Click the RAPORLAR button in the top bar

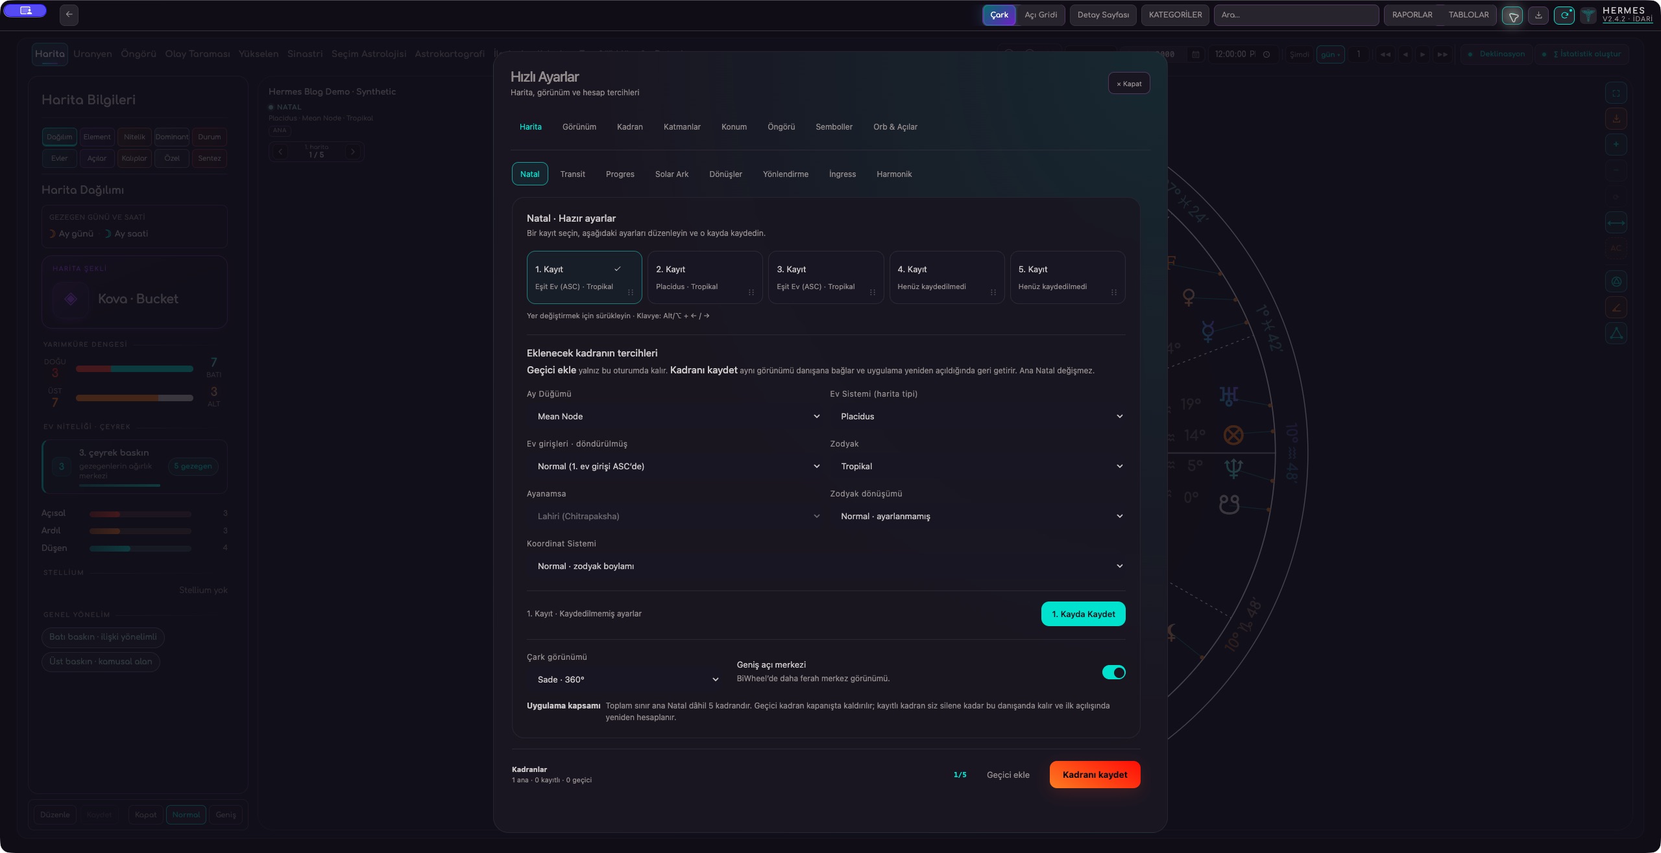click(1412, 15)
